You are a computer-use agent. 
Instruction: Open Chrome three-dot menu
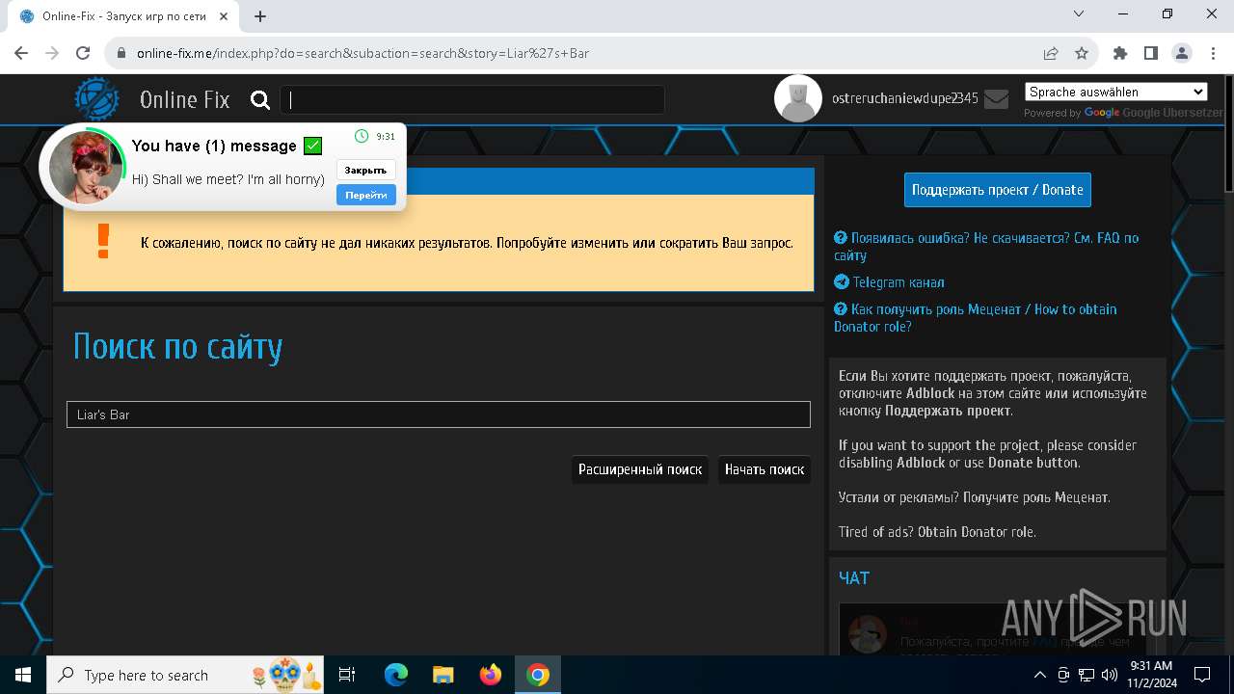click(1212, 53)
